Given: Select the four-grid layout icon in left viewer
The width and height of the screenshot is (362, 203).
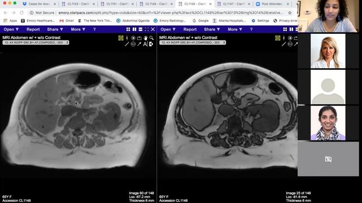Looking at the screenshot, I should tap(128, 29).
